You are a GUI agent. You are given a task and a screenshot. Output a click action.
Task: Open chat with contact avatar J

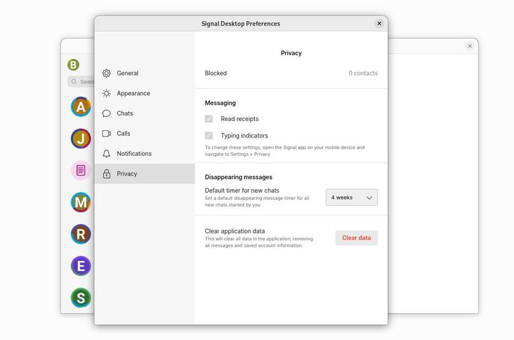[80, 139]
